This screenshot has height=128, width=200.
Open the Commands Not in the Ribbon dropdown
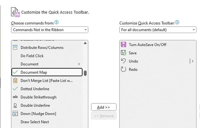click(50, 30)
